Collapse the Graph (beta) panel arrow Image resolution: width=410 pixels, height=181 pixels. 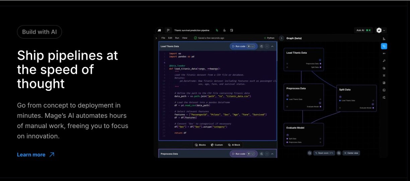coord(281,38)
